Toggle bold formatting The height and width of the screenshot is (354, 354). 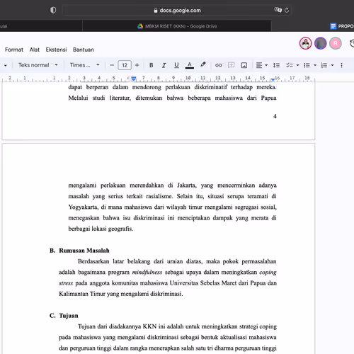pos(152,65)
